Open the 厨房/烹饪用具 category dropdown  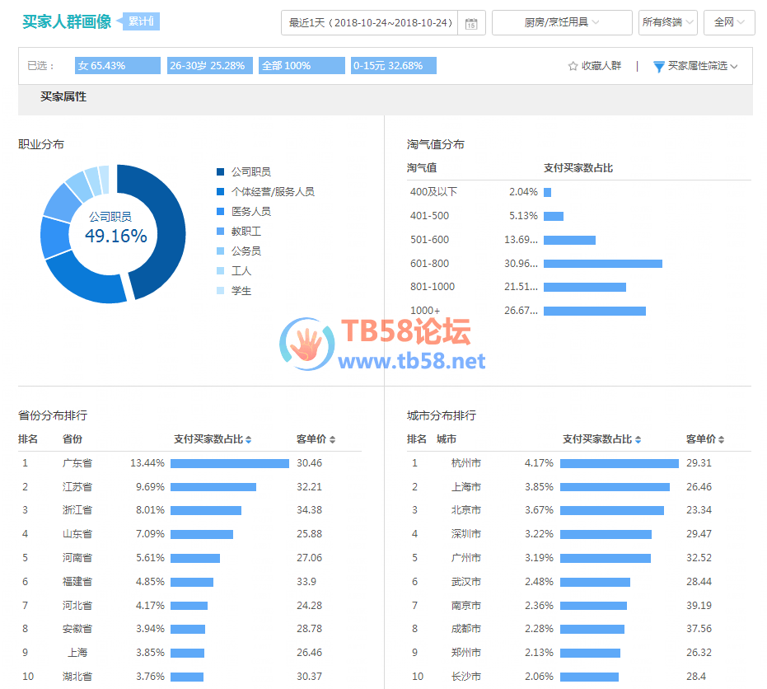(562, 23)
